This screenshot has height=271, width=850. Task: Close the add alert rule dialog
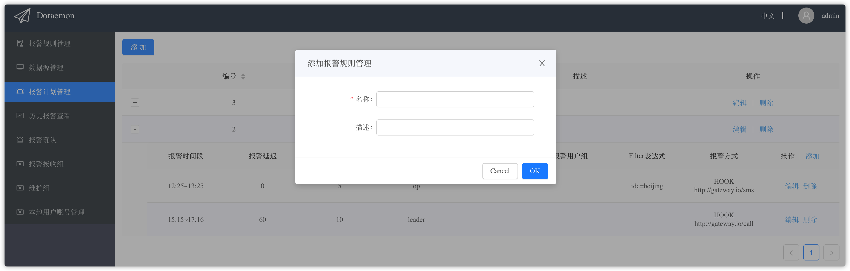coord(542,63)
